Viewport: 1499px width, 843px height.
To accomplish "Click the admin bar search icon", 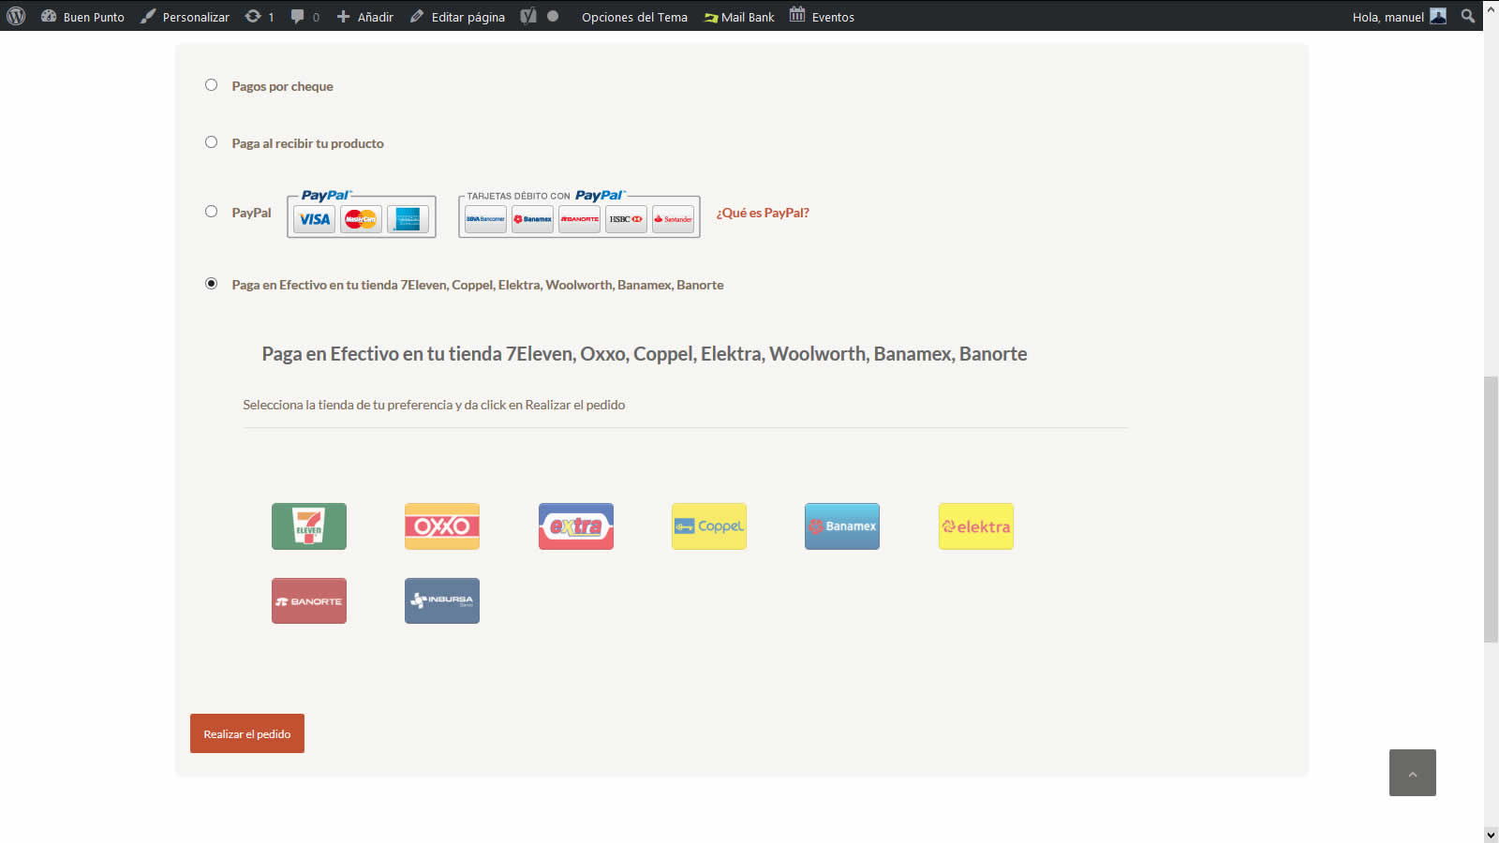I will (1468, 16).
